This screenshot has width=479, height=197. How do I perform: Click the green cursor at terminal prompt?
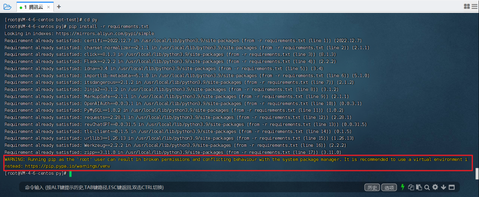(x=70, y=173)
